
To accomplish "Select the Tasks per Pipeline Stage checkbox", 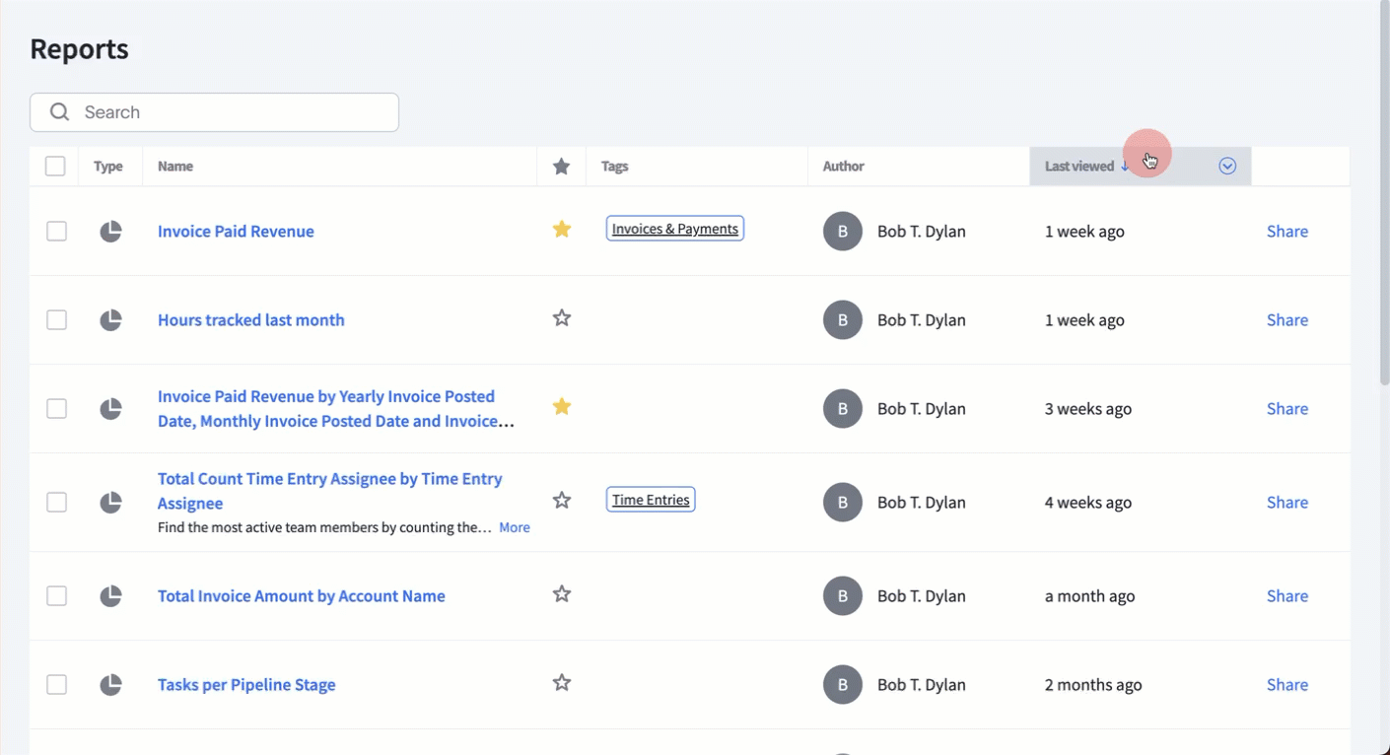I will pyautogui.click(x=57, y=685).
